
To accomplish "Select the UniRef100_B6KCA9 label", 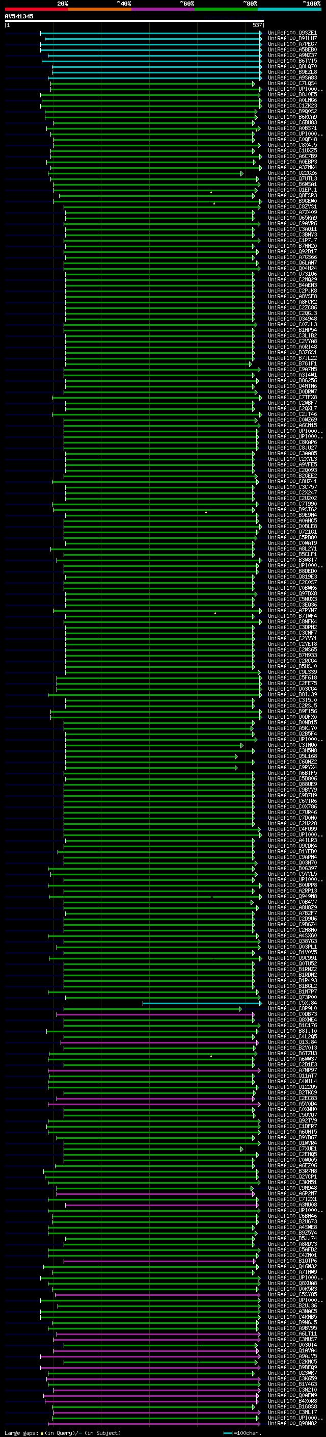I will 292,117.
